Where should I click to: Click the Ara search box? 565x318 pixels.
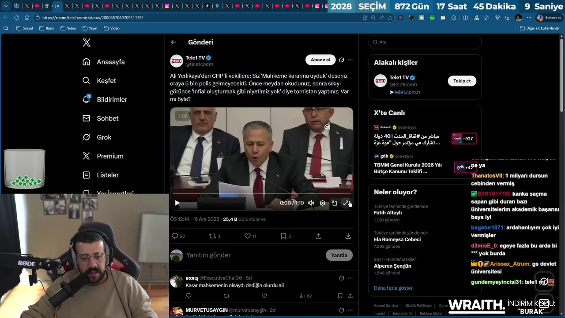[425, 42]
